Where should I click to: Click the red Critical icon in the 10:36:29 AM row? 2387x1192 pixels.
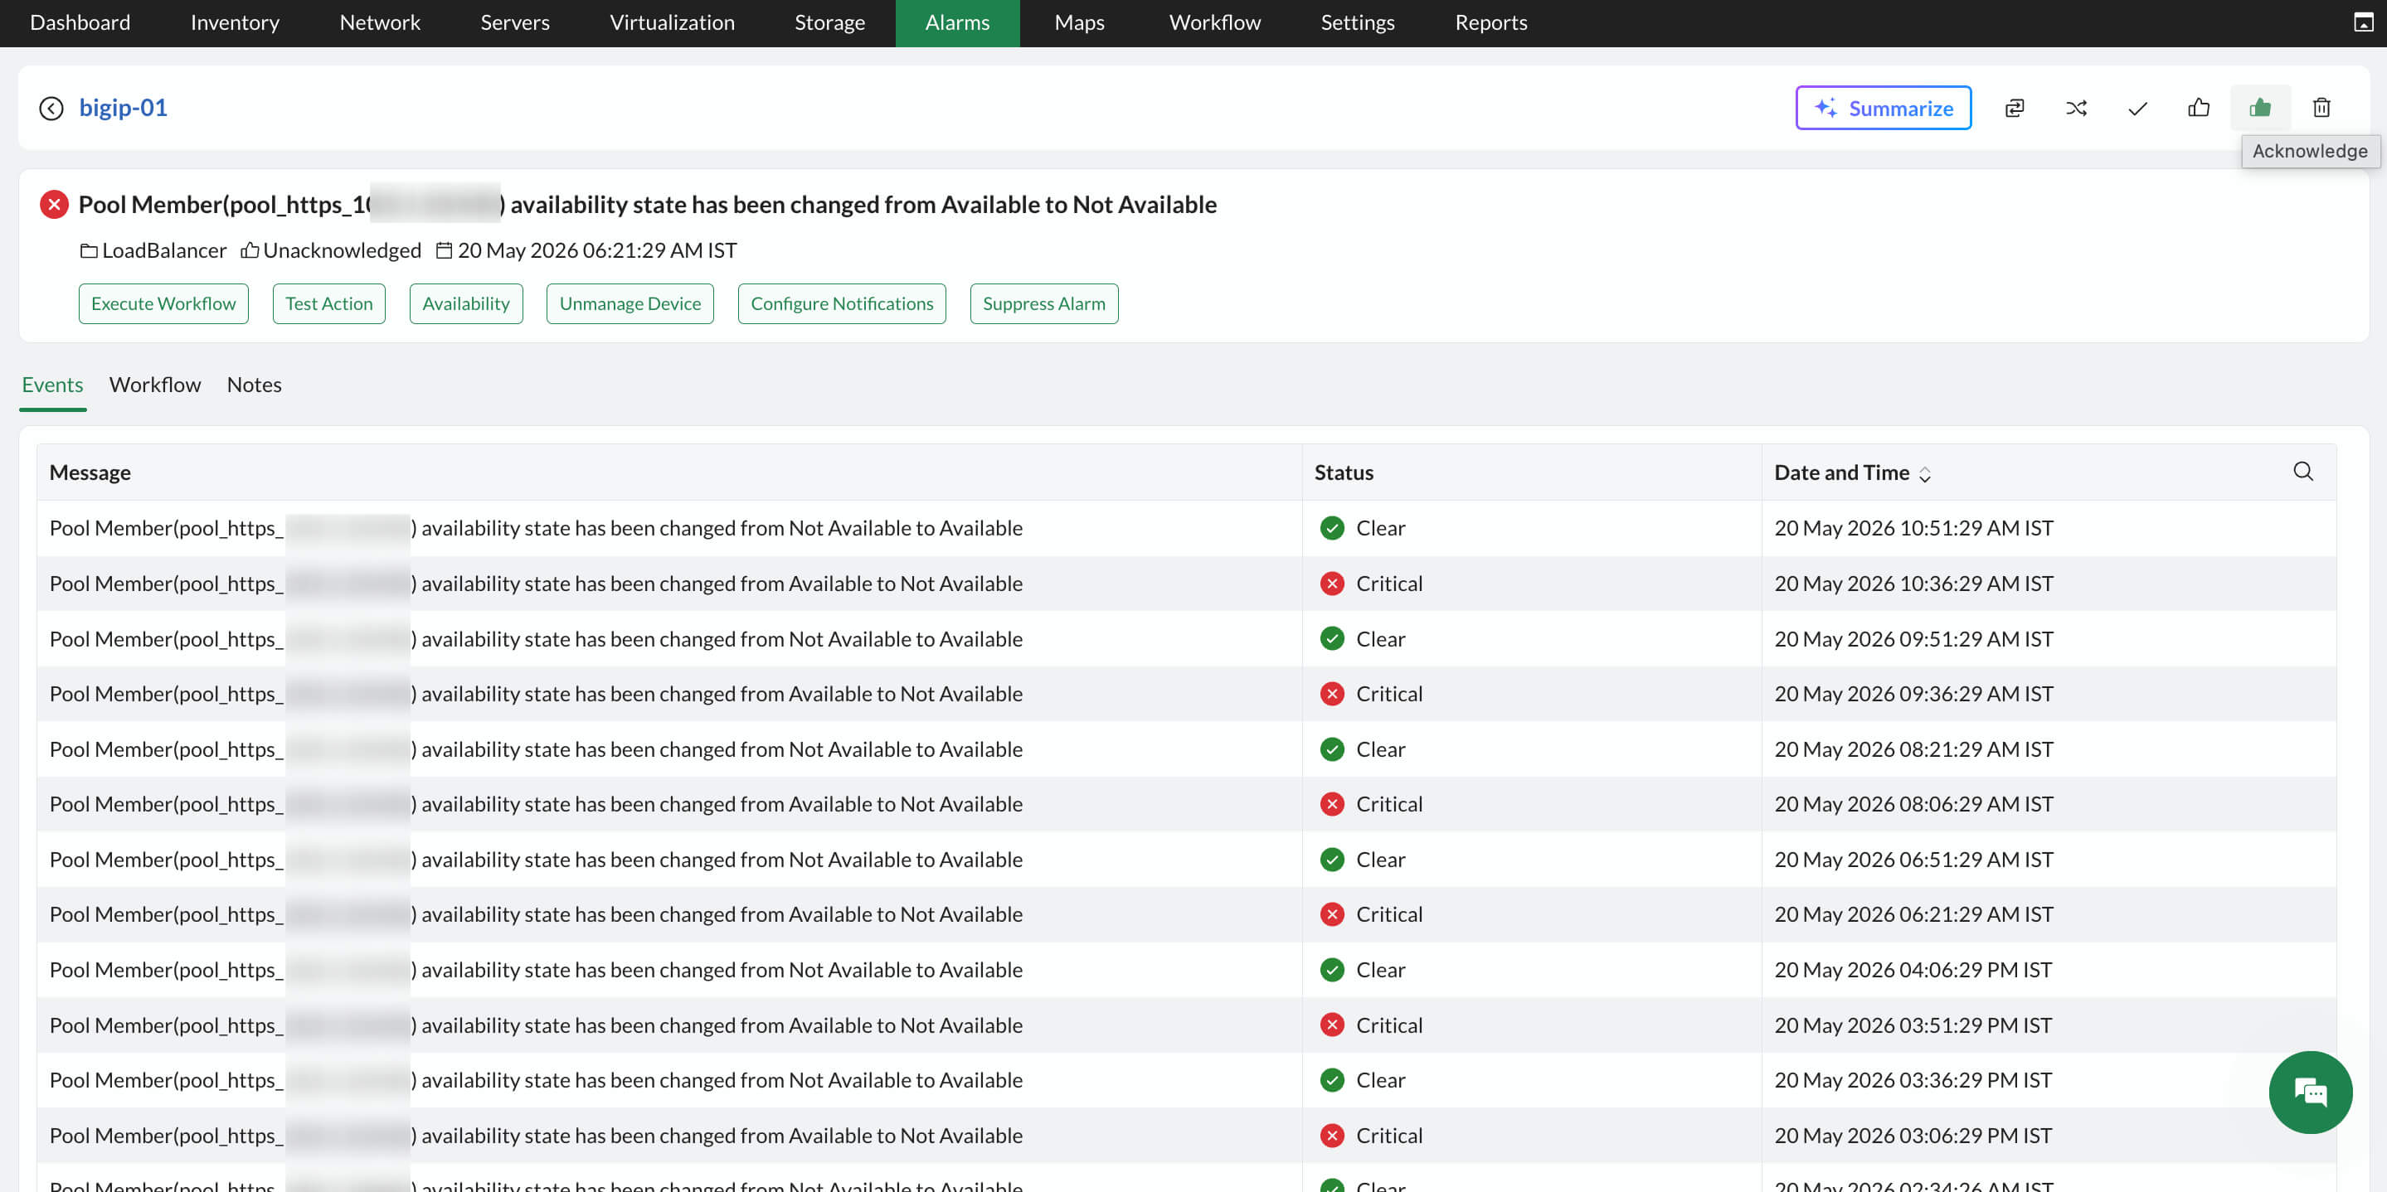[1331, 584]
